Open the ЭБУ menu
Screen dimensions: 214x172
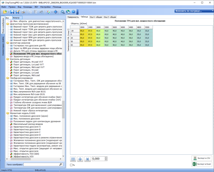[x=36, y=7]
